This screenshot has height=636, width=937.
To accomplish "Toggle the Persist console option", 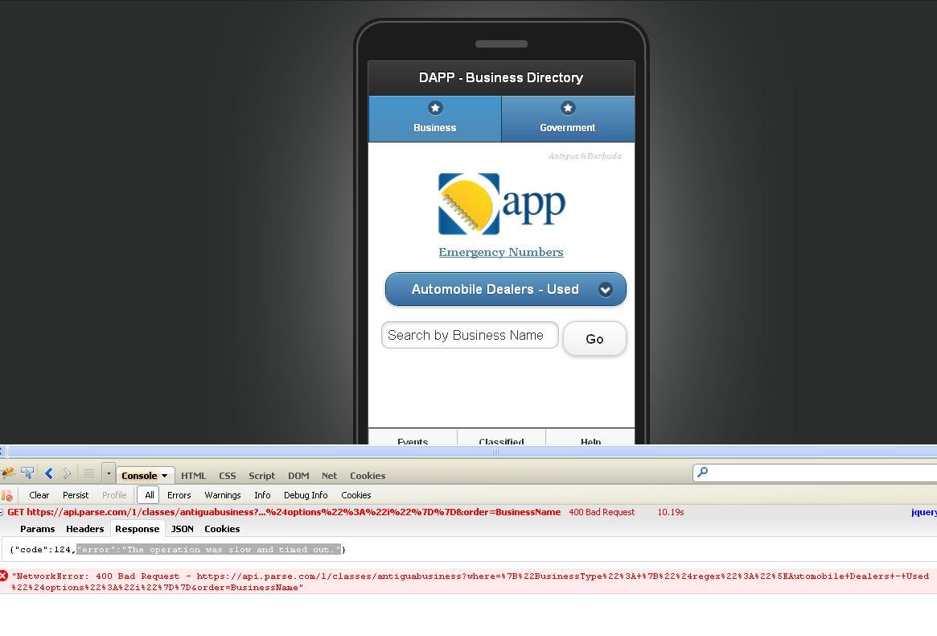I will (76, 495).
